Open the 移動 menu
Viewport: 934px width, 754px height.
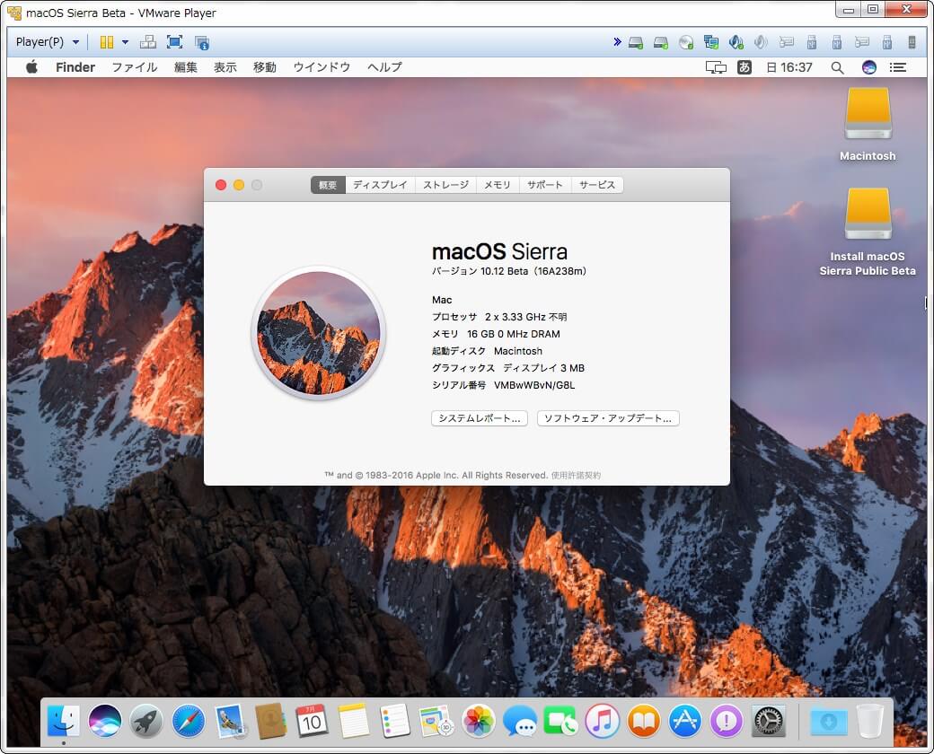coord(264,66)
